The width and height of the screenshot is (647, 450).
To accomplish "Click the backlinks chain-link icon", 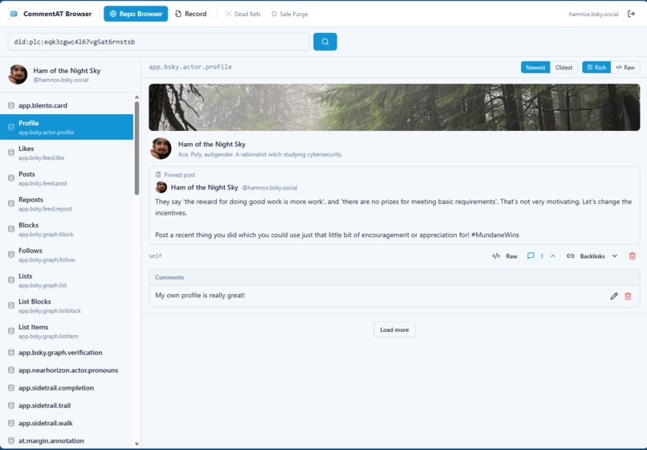I will [570, 256].
